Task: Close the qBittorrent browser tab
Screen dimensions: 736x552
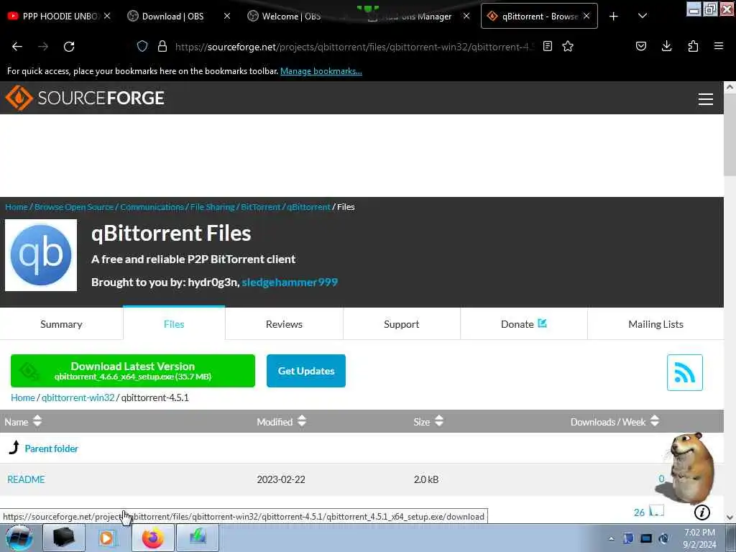Action: (x=586, y=16)
